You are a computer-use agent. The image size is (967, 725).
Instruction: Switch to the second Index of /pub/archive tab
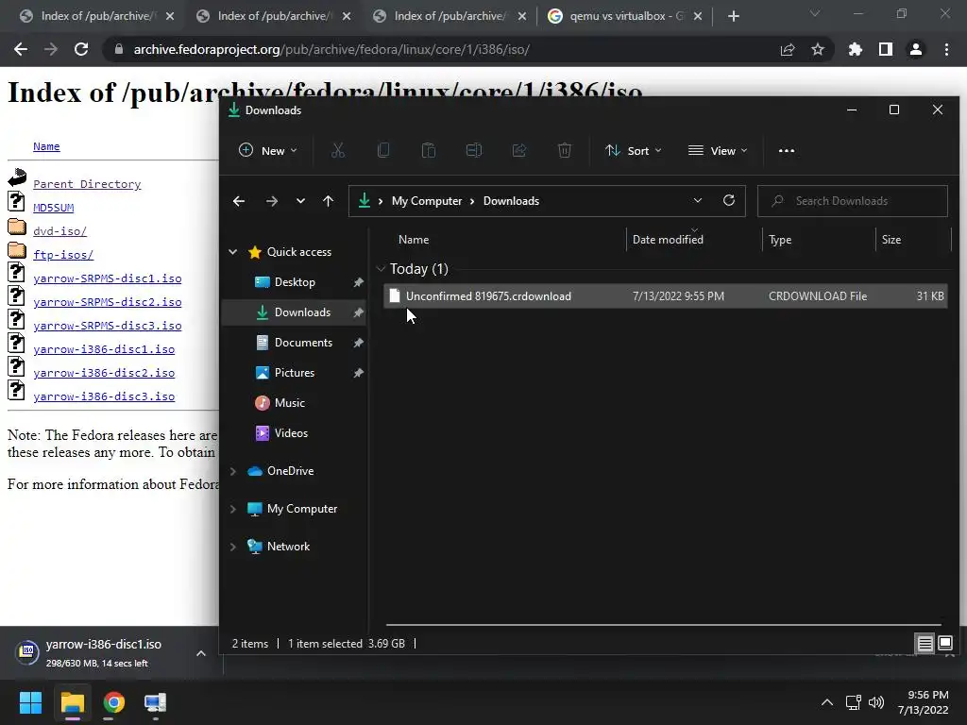click(274, 16)
